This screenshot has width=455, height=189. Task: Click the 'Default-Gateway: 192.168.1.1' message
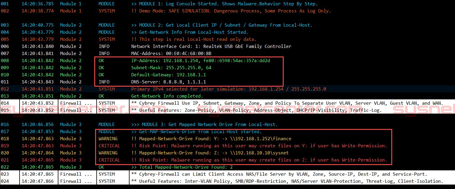coord(169,75)
